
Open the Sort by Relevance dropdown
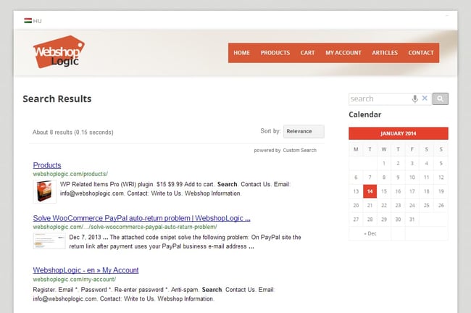coord(304,131)
